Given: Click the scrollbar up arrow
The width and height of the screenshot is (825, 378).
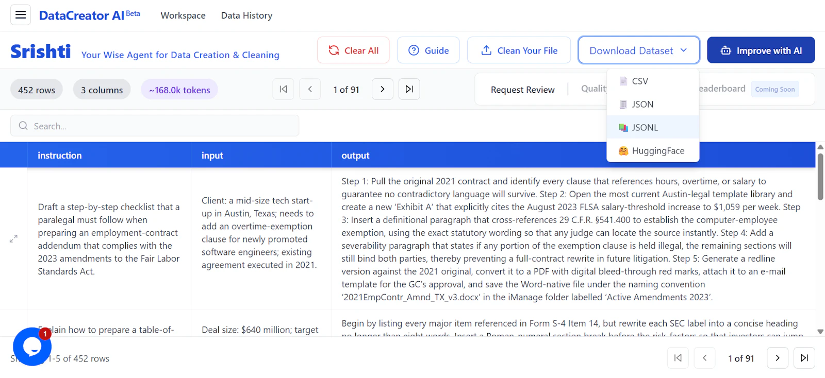Looking at the screenshot, I should [820, 147].
